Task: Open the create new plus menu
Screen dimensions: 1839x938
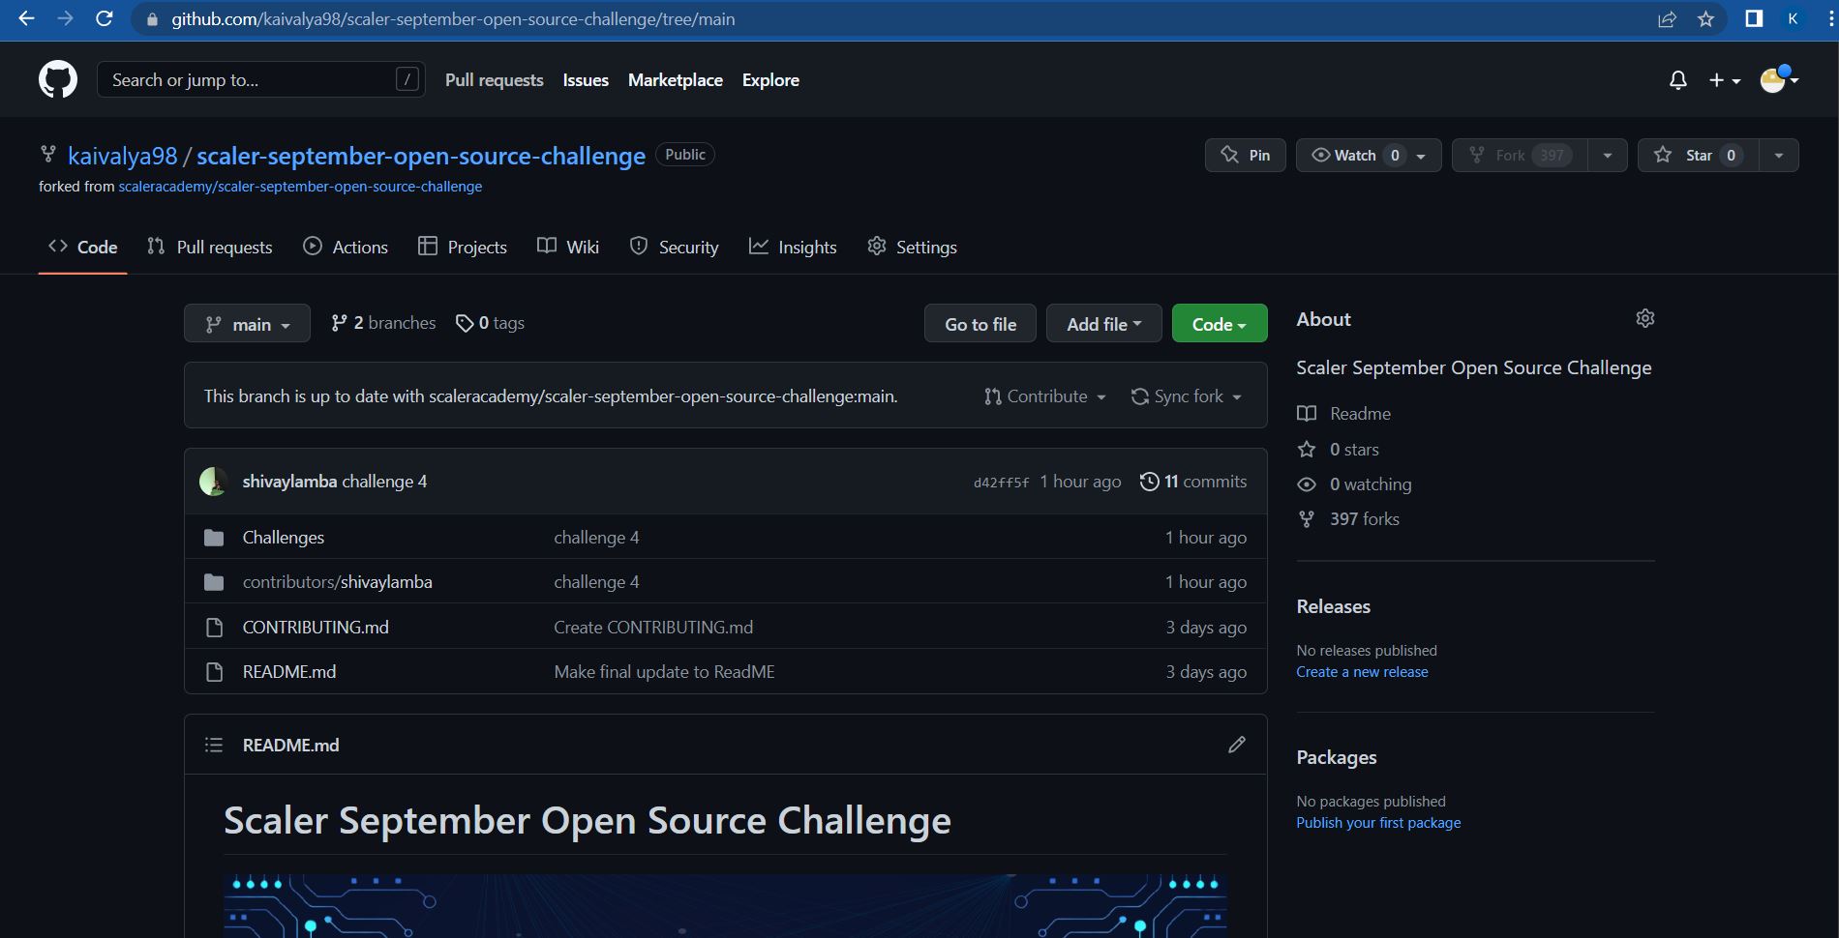Action: (1725, 80)
